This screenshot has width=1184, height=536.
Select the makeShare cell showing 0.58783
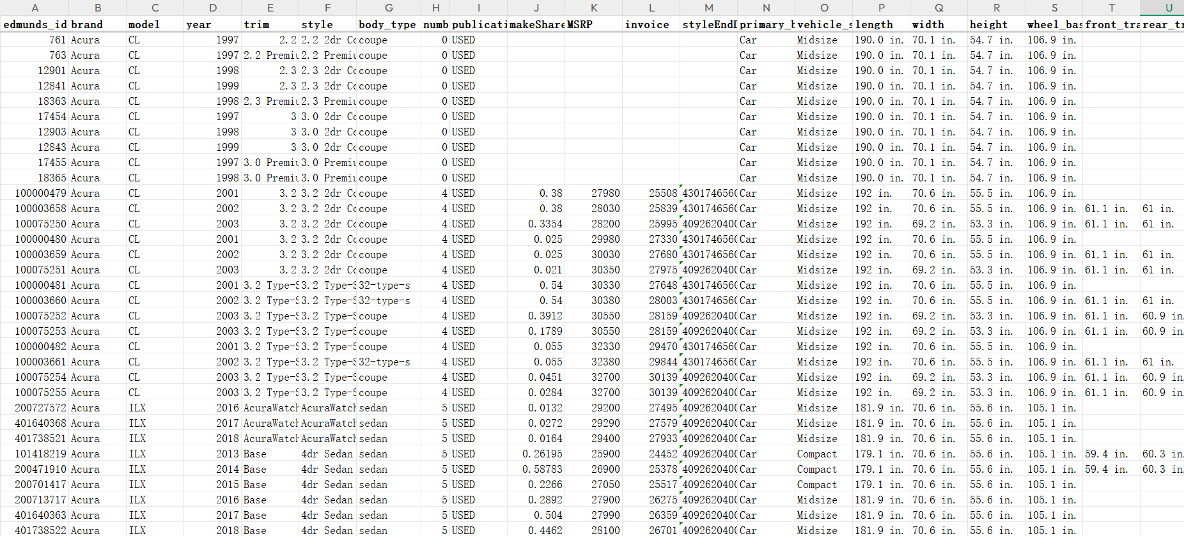[x=536, y=469]
